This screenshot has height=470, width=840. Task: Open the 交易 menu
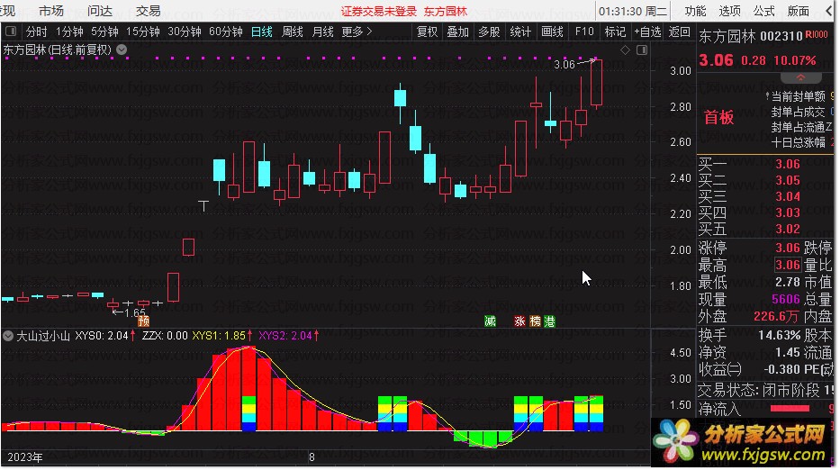(x=149, y=11)
